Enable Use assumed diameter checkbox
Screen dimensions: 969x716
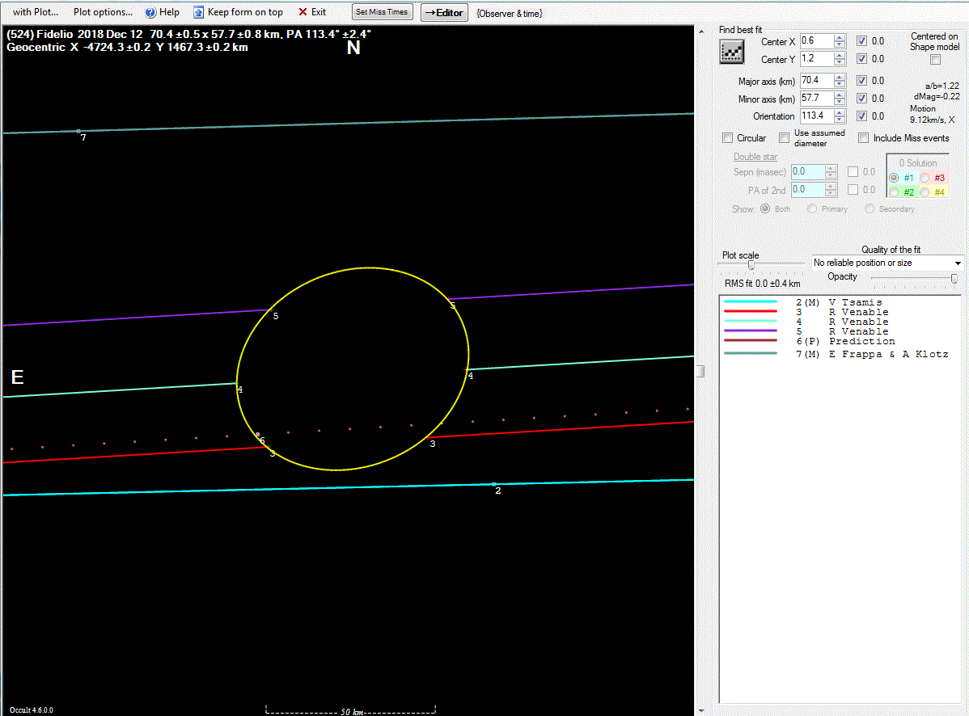pyautogui.click(x=785, y=137)
